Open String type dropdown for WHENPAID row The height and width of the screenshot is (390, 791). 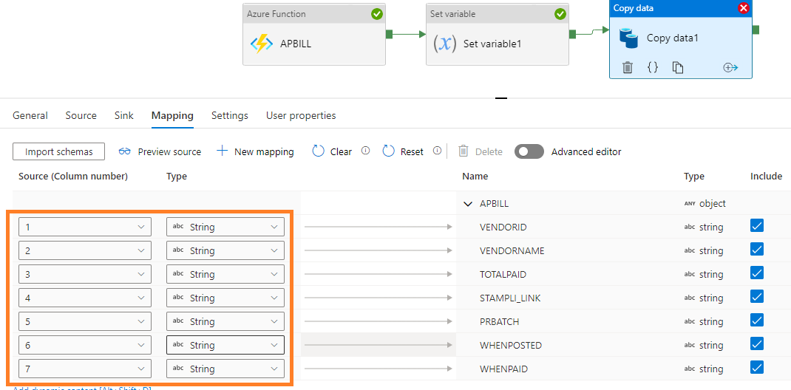pyautogui.click(x=225, y=369)
